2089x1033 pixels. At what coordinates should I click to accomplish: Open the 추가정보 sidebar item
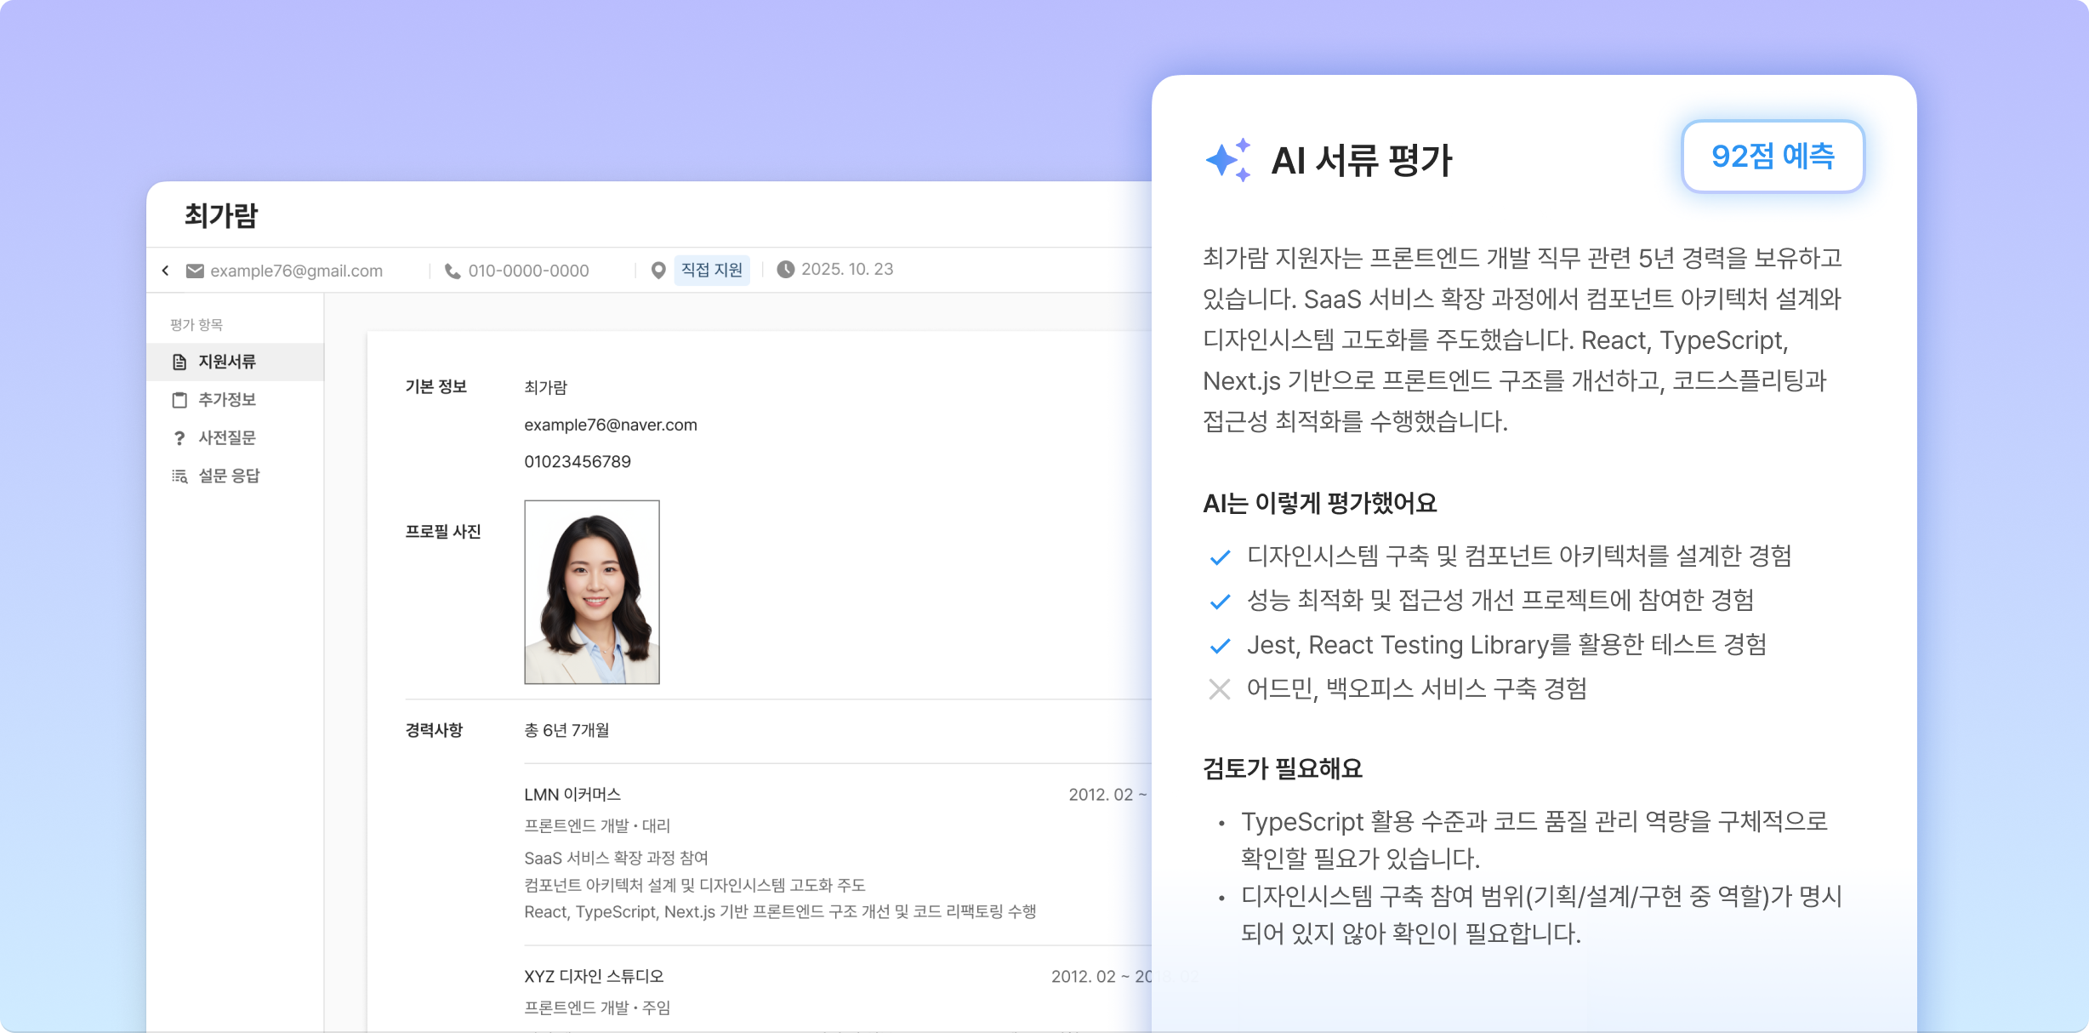coord(226,400)
